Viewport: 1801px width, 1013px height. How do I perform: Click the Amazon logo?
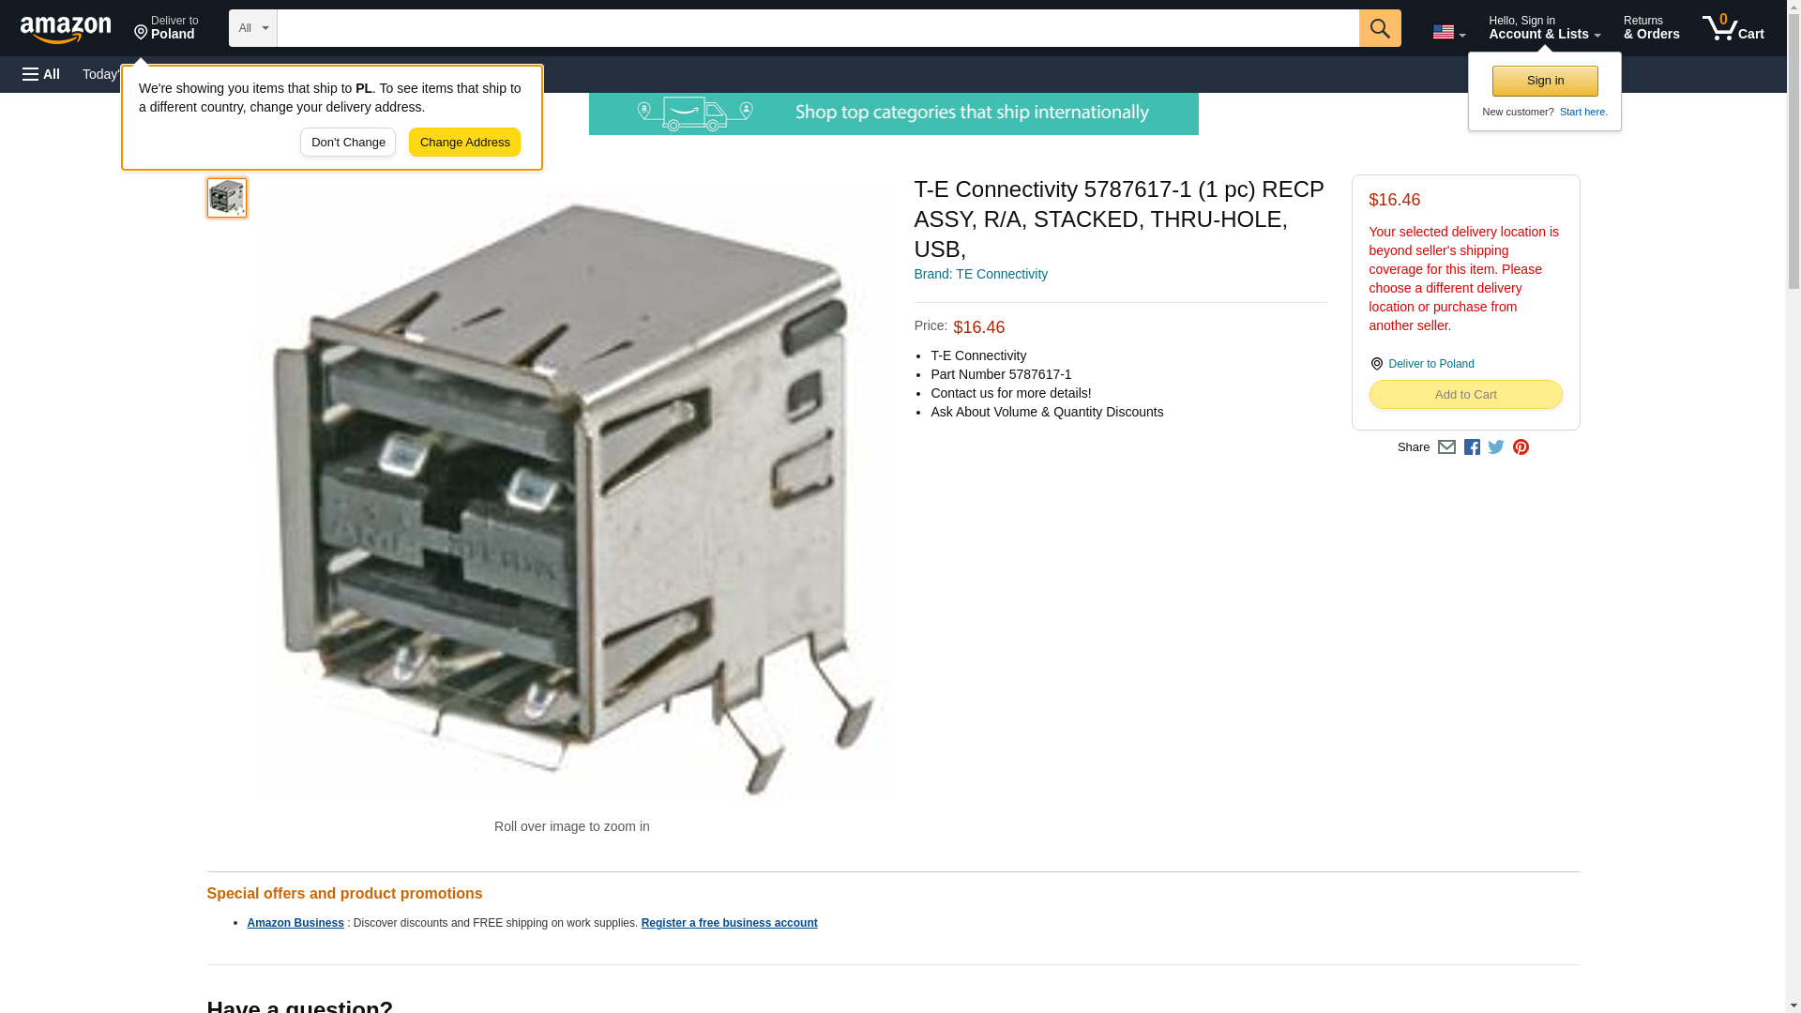[x=66, y=29]
